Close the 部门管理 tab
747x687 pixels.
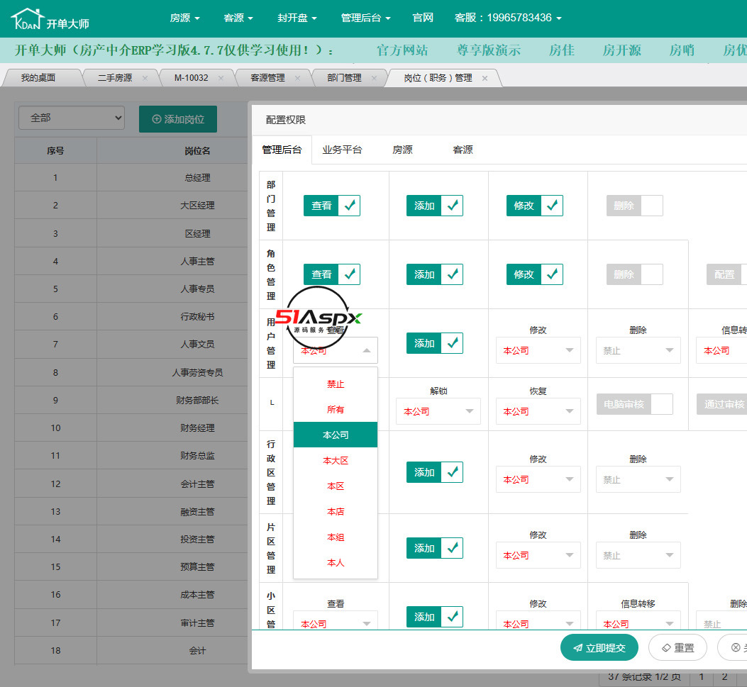(374, 78)
